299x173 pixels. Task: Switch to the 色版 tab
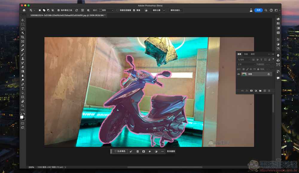tap(246, 54)
